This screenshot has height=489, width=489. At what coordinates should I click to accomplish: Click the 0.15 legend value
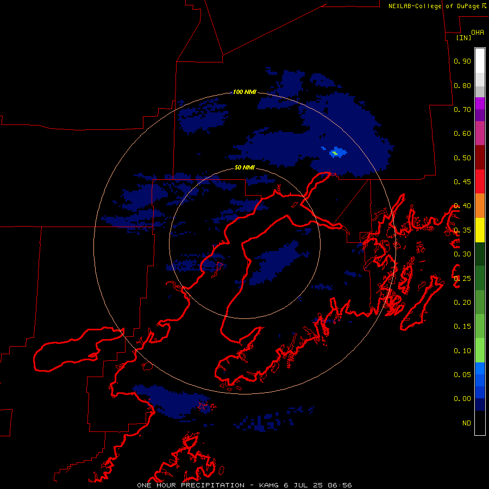click(x=462, y=326)
